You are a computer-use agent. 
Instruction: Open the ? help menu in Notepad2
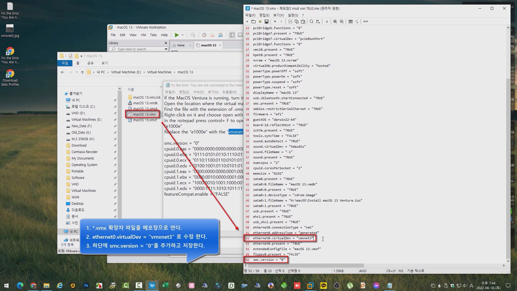coord(303,15)
